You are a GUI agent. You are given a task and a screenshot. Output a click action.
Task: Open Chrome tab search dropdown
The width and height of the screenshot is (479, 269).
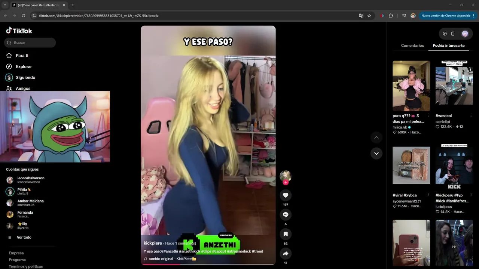tap(5, 5)
